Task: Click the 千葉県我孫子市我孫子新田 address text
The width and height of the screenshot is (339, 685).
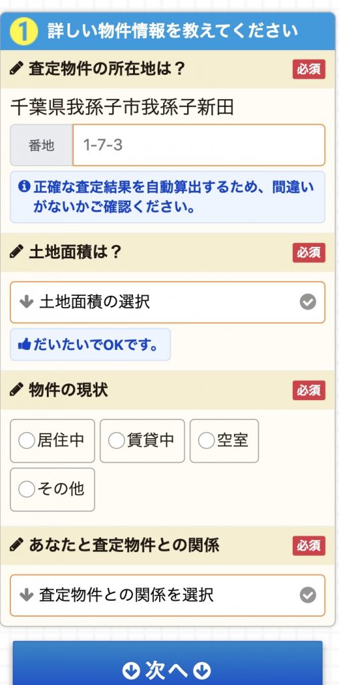Action: [x=122, y=107]
